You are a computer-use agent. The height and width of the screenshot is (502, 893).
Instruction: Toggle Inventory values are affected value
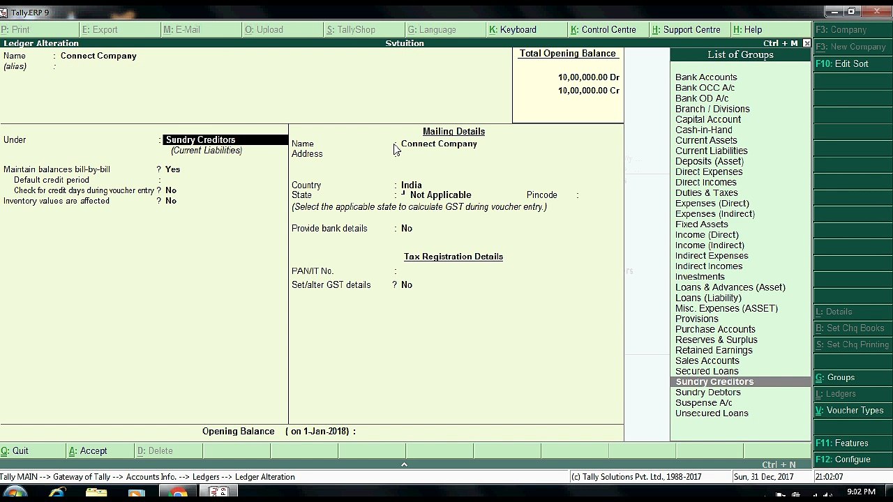[171, 201]
